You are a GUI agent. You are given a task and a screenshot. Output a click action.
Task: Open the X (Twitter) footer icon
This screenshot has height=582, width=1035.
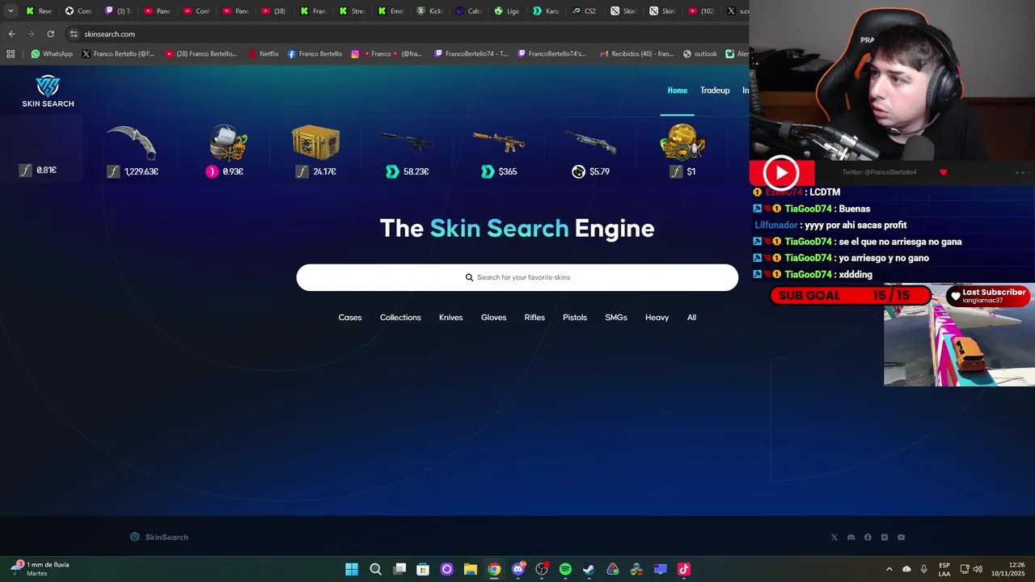(834, 537)
